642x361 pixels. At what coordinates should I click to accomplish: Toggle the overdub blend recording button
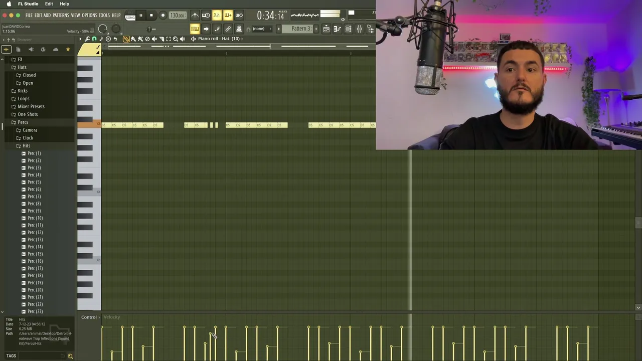[x=228, y=15]
